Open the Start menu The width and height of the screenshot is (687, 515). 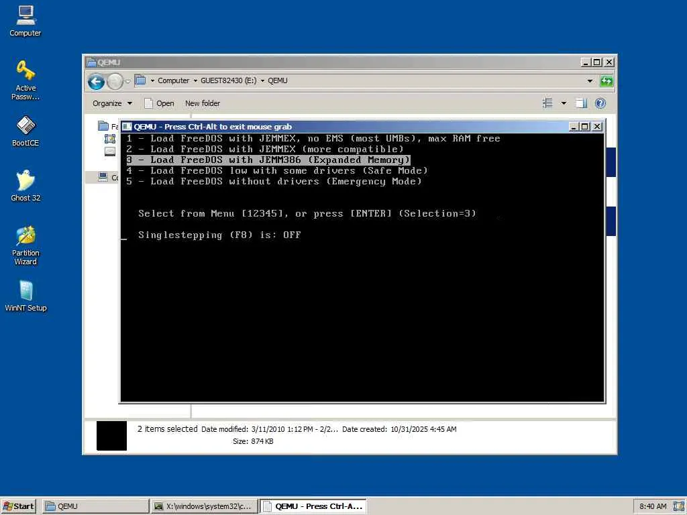pyautogui.click(x=18, y=506)
